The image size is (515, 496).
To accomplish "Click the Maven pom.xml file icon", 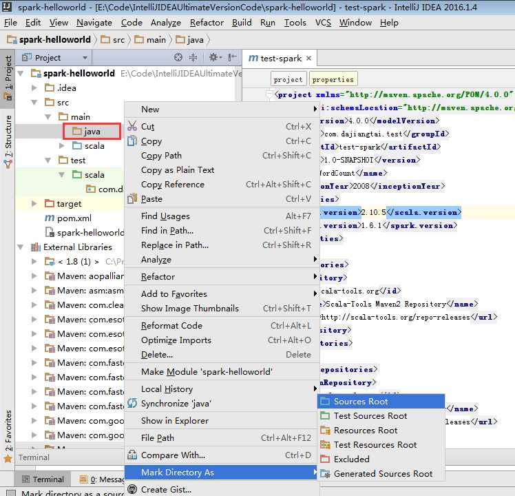I will 50,218.
